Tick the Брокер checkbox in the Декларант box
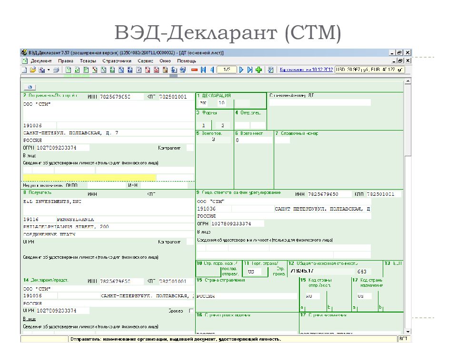Viewport: 457px width, 343px height. (x=191, y=311)
